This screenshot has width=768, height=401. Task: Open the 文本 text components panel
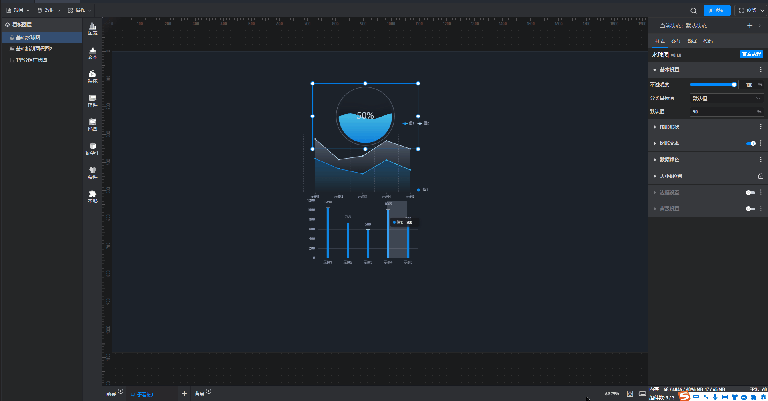point(92,53)
